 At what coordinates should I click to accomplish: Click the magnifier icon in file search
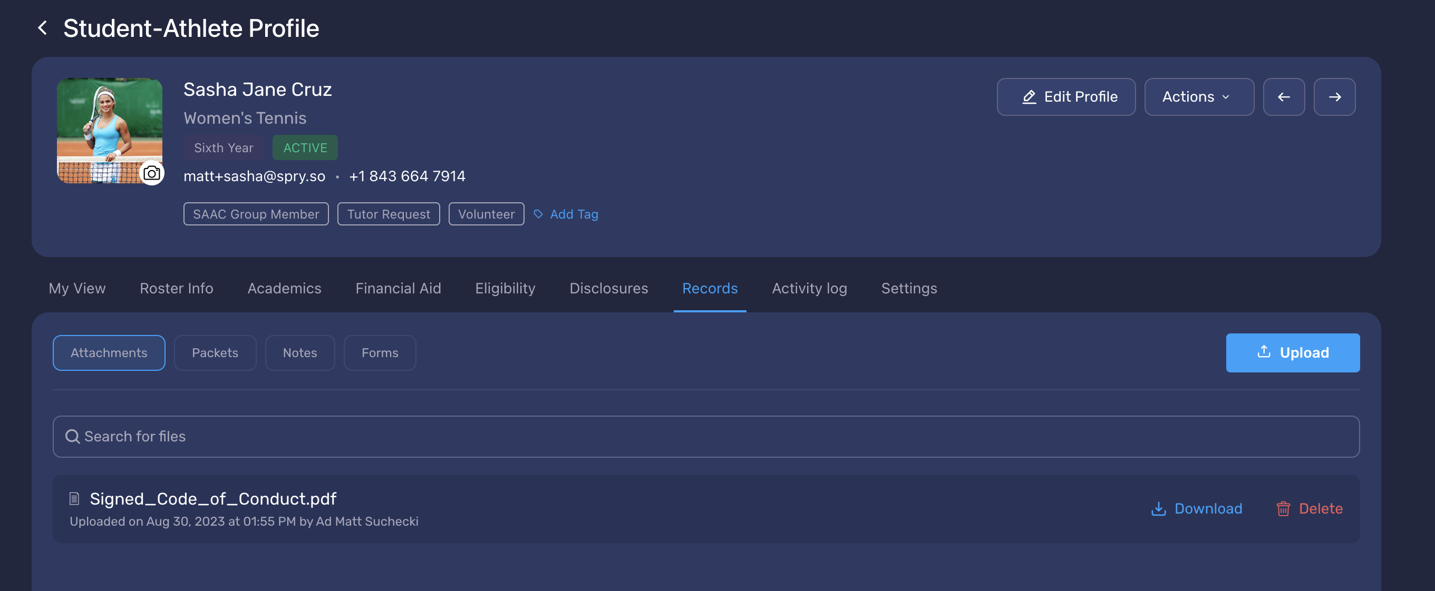click(72, 436)
